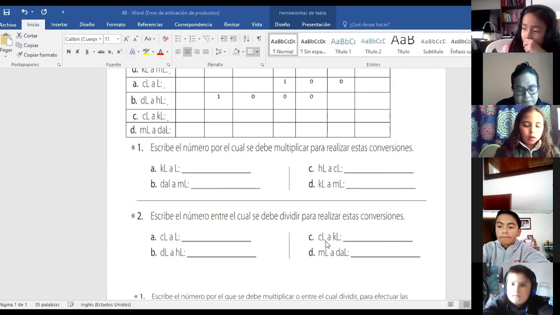Open the borders dropdown arrow
560x315 pixels.
(x=257, y=52)
